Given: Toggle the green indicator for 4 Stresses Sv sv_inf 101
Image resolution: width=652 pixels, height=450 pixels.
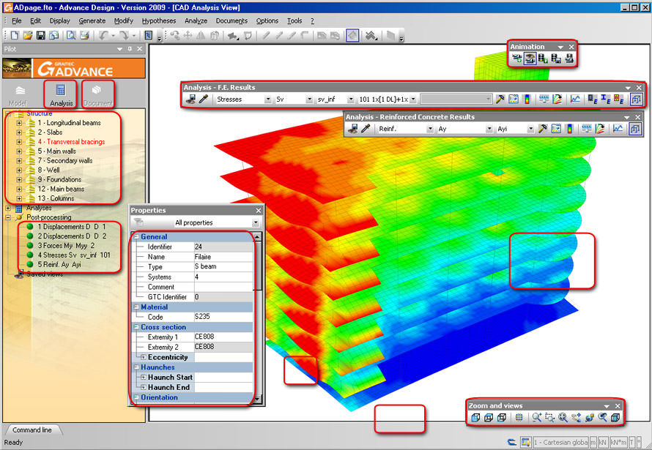Looking at the screenshot, I should (x=30, y=255).
